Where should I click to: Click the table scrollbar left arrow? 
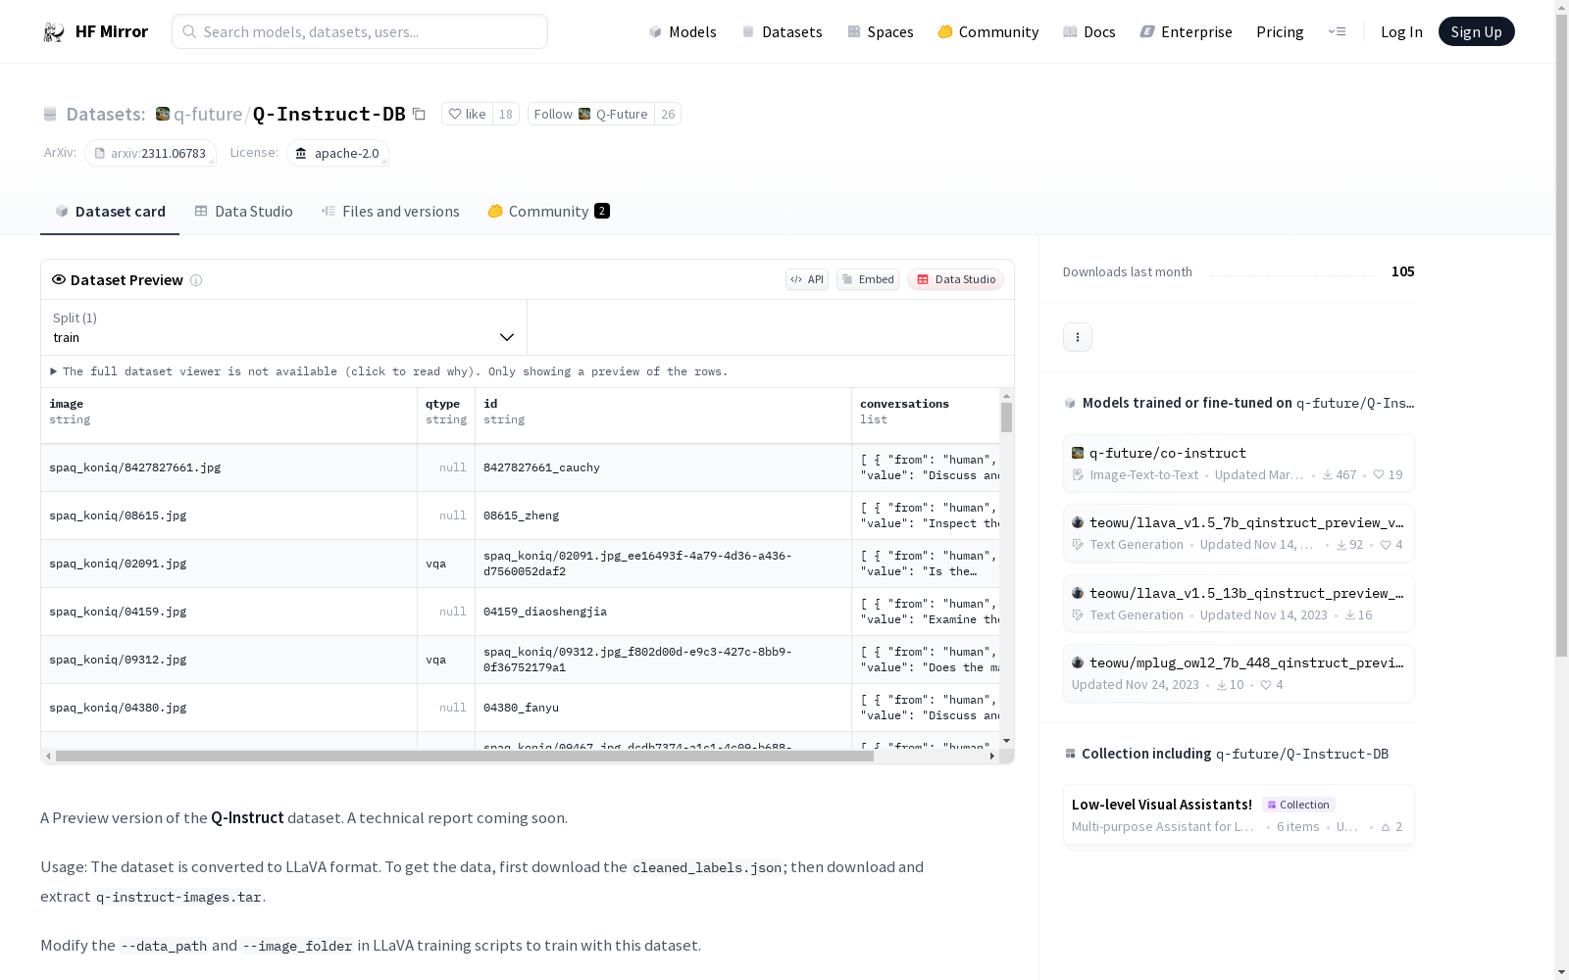(48, 756)
